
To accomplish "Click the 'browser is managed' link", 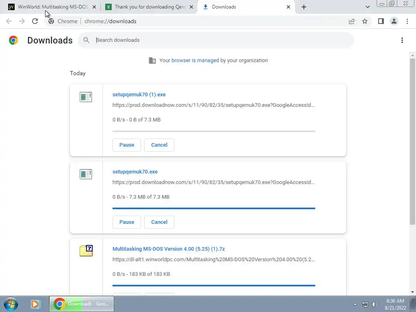I will click(195, 61).
